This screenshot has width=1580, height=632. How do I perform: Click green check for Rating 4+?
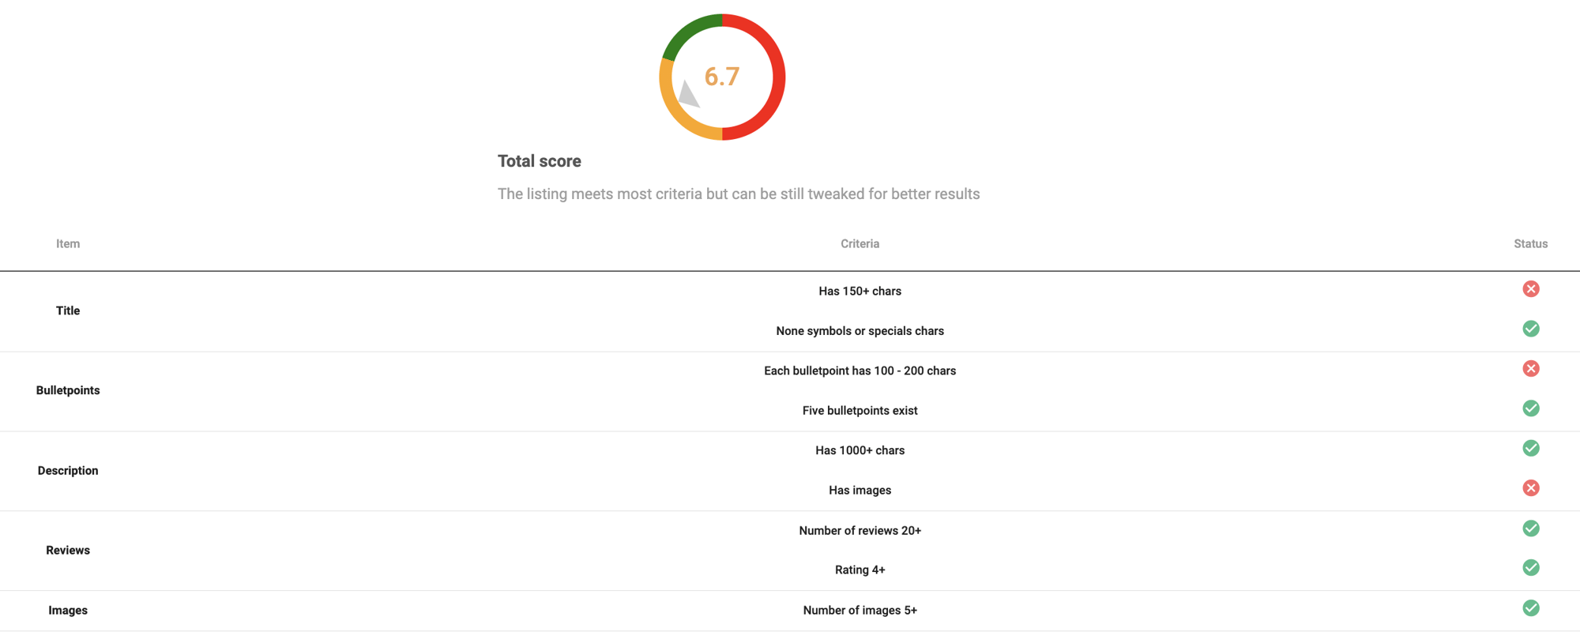click(1530, 568)
